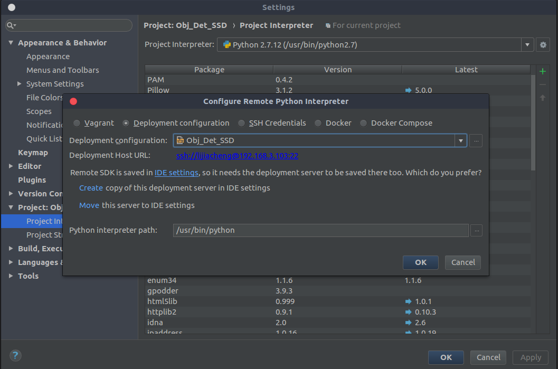
Task: Select the Keymap settings item
Action: click(x=33, y=153)
